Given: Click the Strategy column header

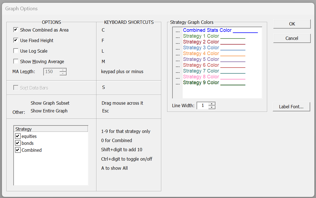Looking at the screenshot, I should point(51,129).
